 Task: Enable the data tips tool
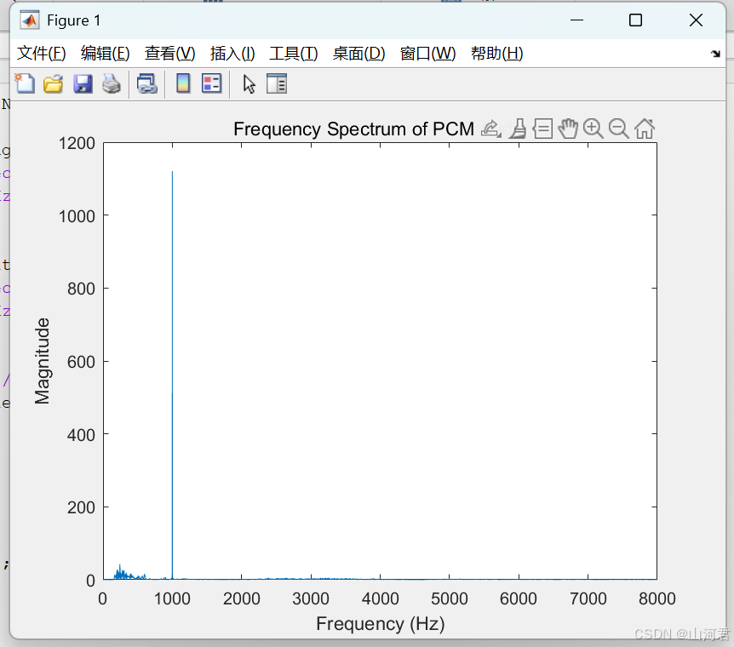coord(542,129)
